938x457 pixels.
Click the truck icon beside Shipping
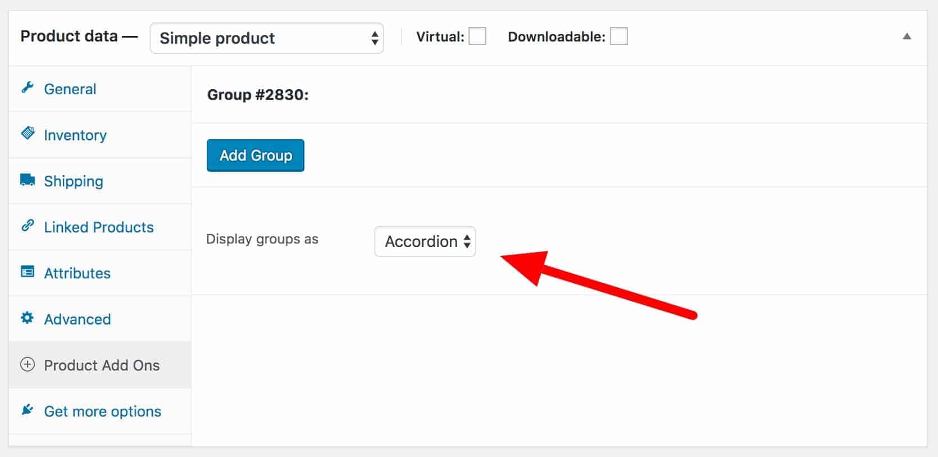click(x=27, y=180)
